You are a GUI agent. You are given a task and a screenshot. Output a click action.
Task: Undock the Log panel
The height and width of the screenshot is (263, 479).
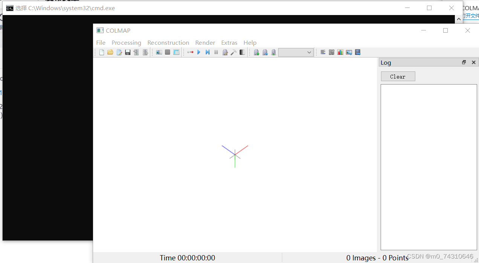[x=464, y=62]
